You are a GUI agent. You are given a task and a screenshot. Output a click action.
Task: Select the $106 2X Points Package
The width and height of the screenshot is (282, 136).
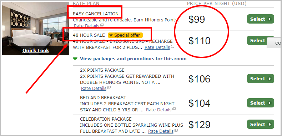point(261,79)
